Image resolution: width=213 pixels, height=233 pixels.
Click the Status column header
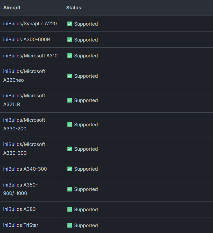click(74, 8)
